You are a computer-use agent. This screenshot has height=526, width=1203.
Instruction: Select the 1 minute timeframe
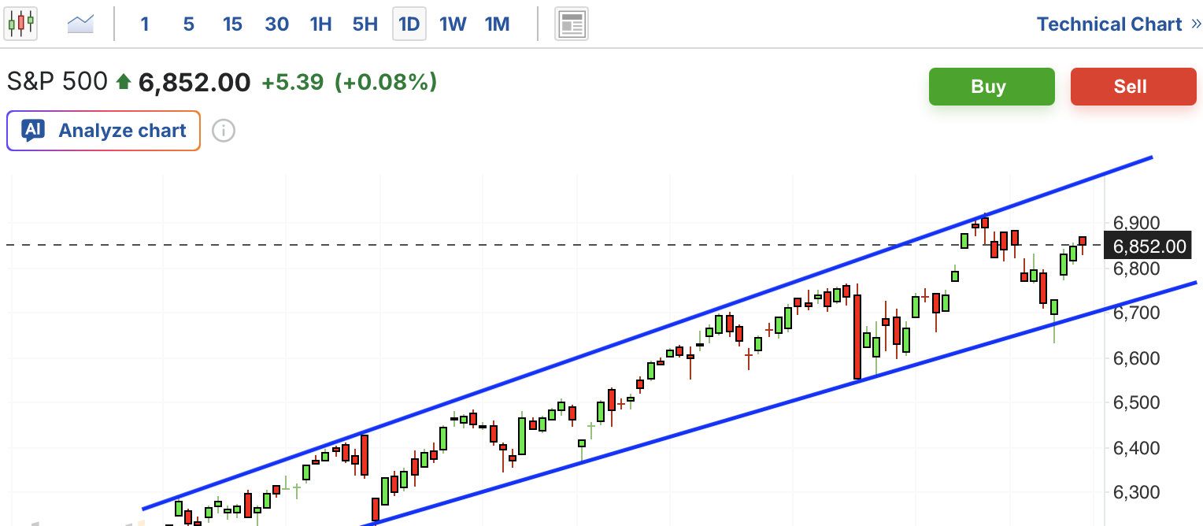click(x=144, y=24)
